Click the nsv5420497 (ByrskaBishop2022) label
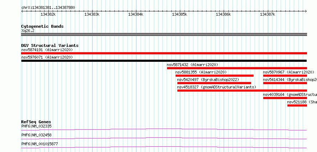Screen dimensions: 317x152 (x=208, y=80)
